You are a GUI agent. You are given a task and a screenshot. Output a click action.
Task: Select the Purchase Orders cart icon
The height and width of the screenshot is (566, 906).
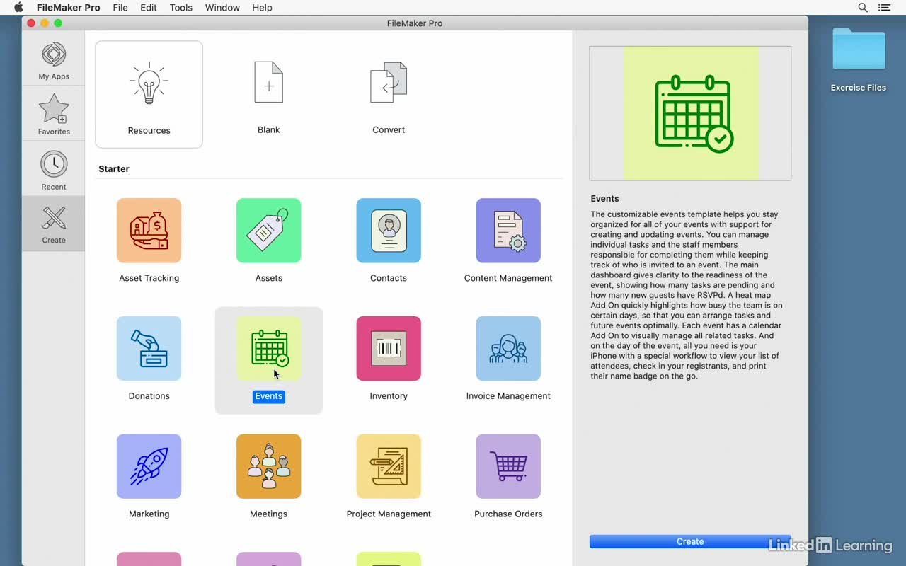[508, 466]
